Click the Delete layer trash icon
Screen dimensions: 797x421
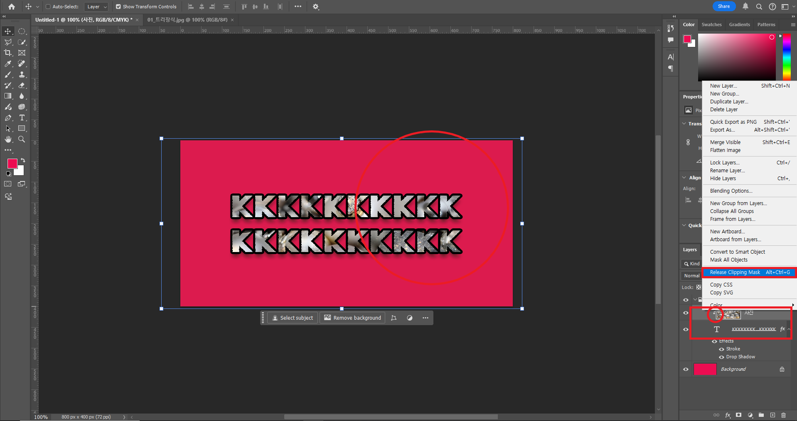pyautogui.click(x=783, y=415)
